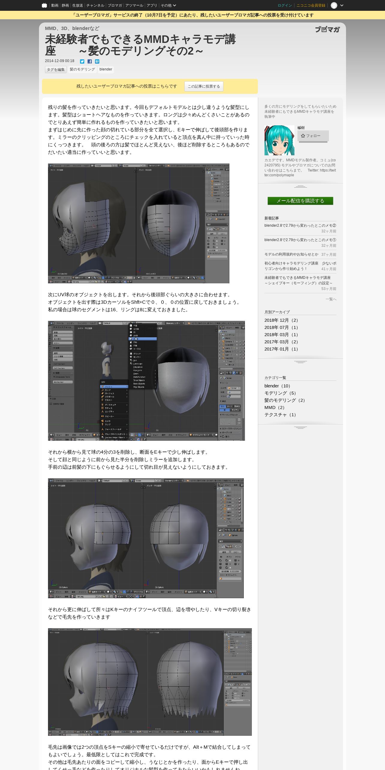Open the author's Miku avatar image

point(279,140)
